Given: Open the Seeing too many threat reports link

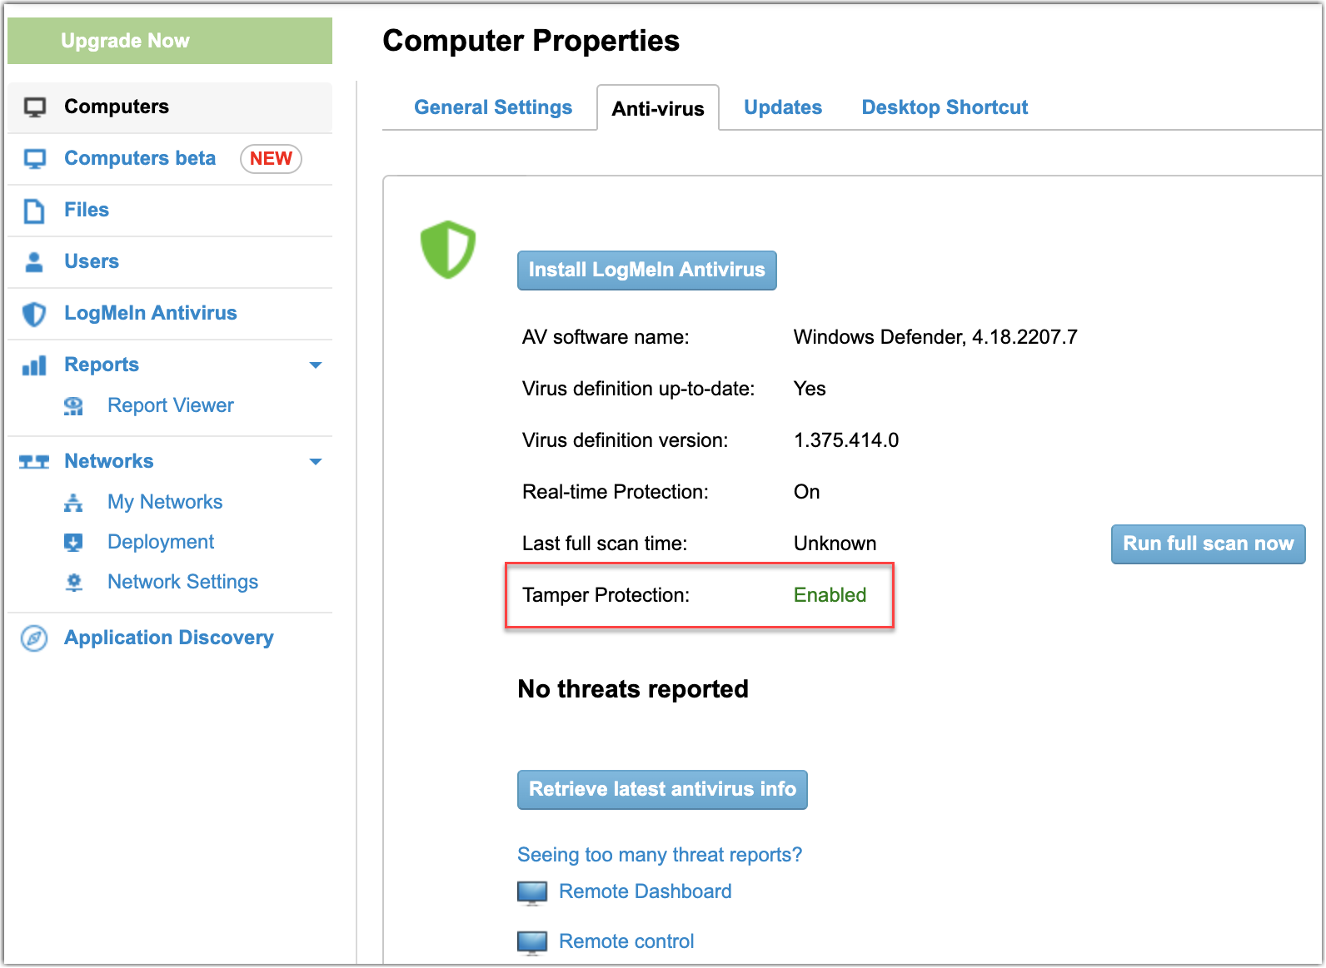Looking at the screenshot, I should tap(659, 855).
